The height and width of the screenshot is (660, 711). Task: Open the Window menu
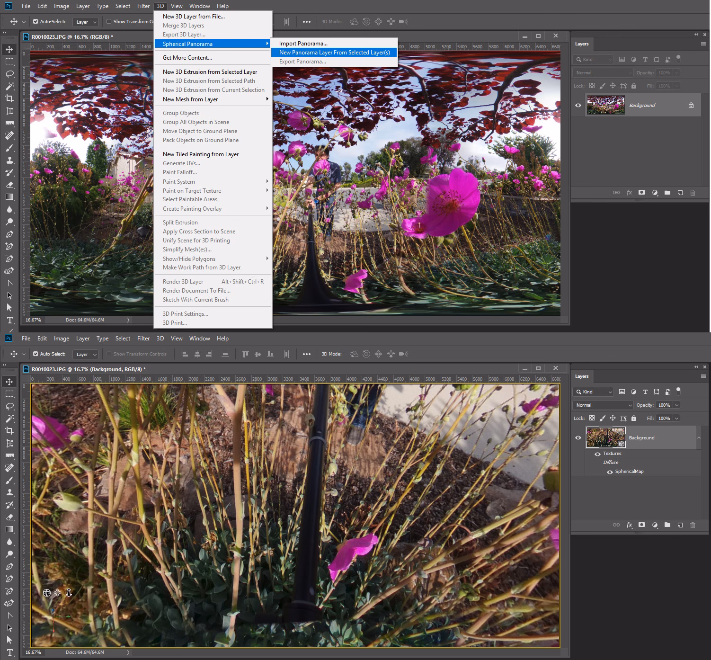[199, 6]
